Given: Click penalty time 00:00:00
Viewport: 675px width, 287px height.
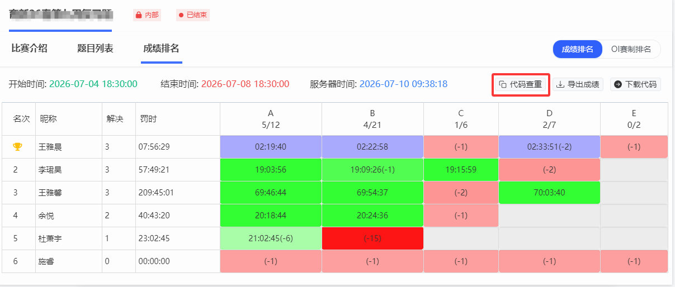Looking at the screenshot, I should click(154, 261).
